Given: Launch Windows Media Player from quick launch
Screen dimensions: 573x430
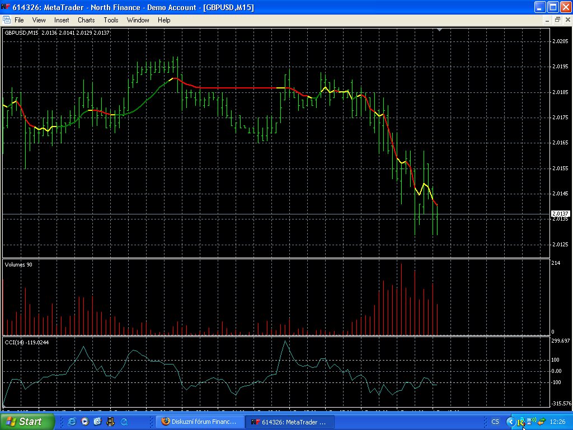Looking at the screenshot, I should point(85,421).
